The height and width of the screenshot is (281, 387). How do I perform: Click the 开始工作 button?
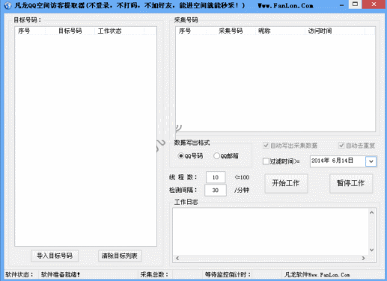point(286,183)
